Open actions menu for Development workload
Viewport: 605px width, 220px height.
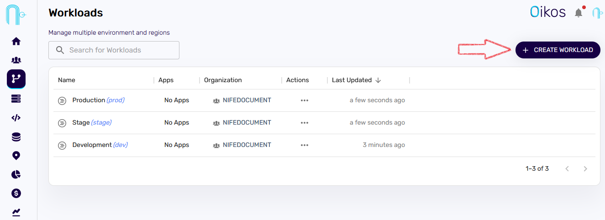(x=305, y=145)
